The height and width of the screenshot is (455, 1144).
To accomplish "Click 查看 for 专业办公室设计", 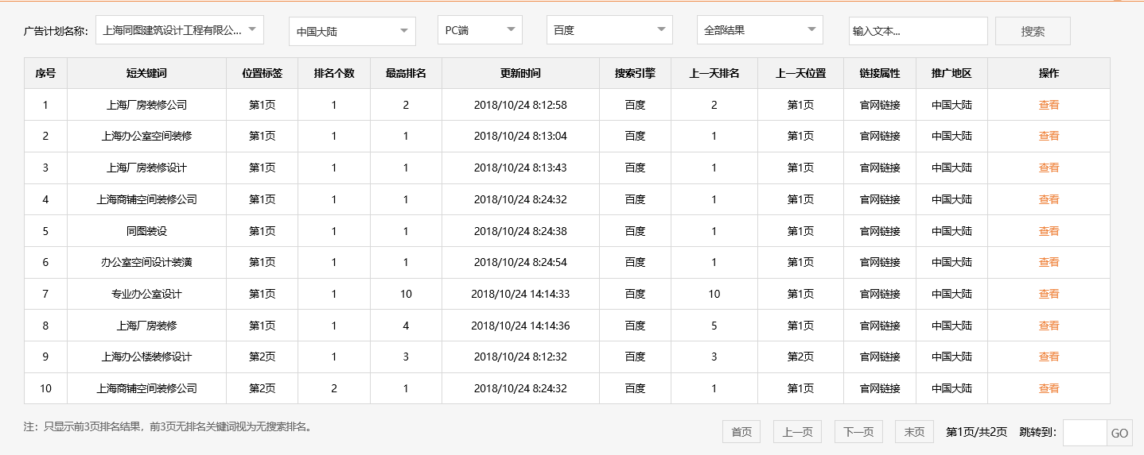I will pos(1049,294).
